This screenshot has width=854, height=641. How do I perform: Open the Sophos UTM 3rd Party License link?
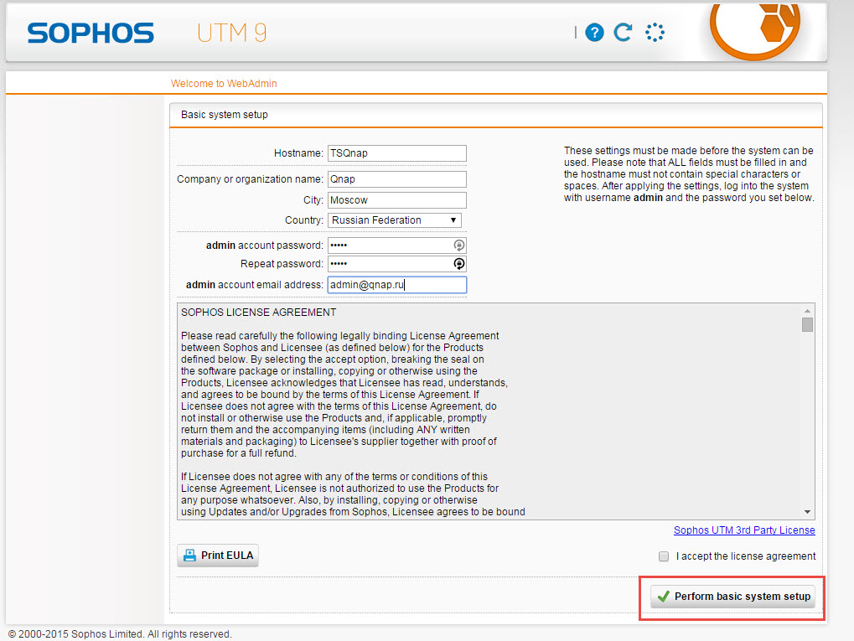click(x=744, y=530)
